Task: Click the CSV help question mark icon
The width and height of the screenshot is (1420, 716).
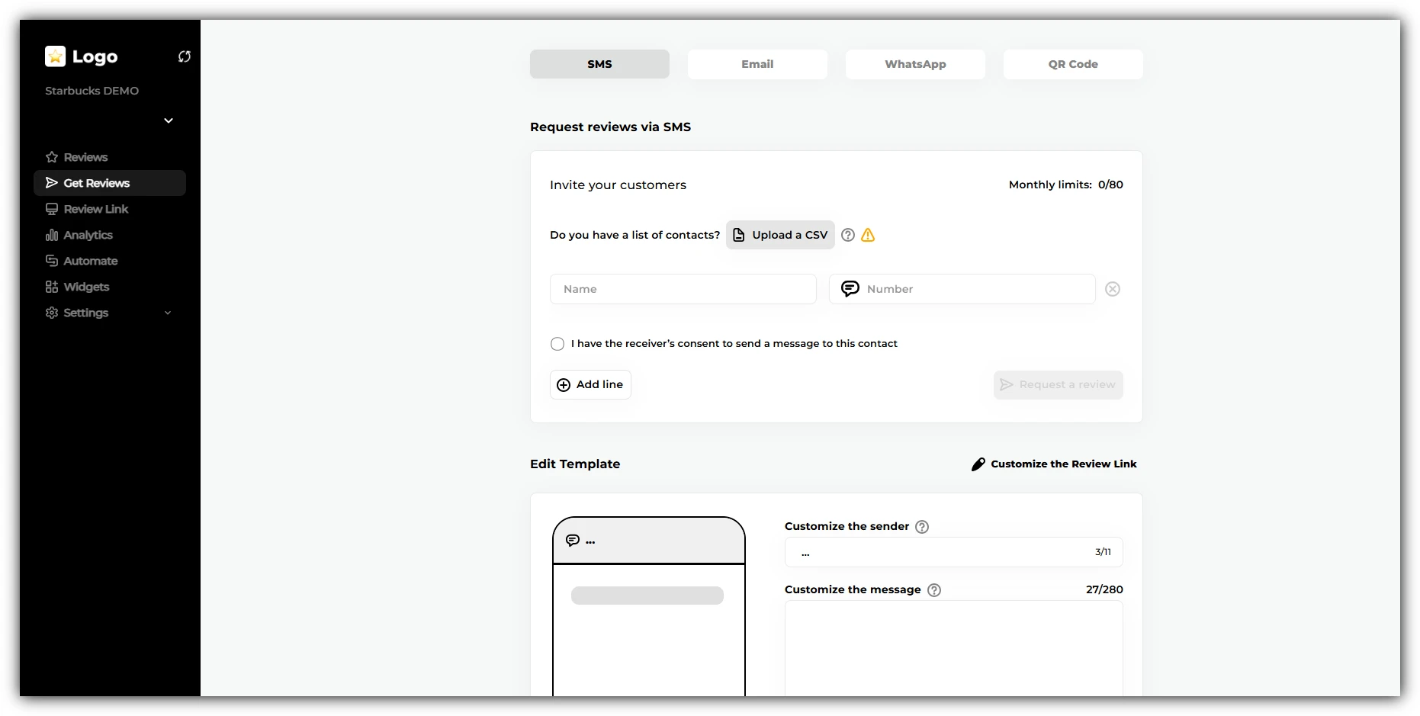Action: click(848, 235)
